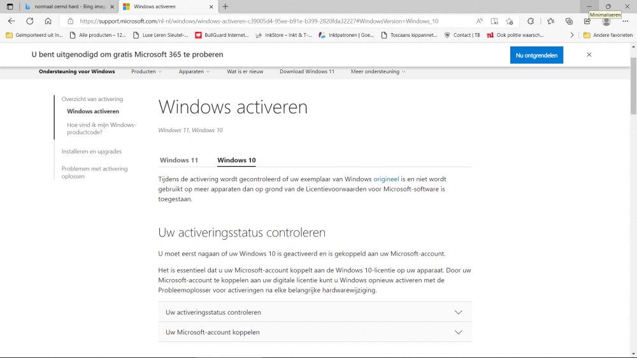The width and height of the screenshot is (637, 358).
Task: Reload the current page
Action: tap(30, 21)
